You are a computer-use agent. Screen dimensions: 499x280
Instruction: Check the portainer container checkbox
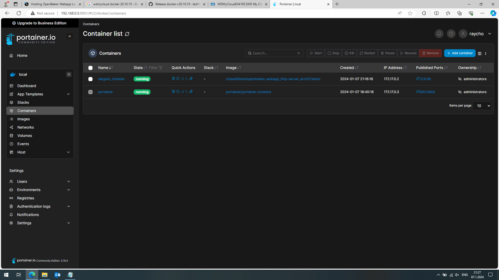point(90,92)
